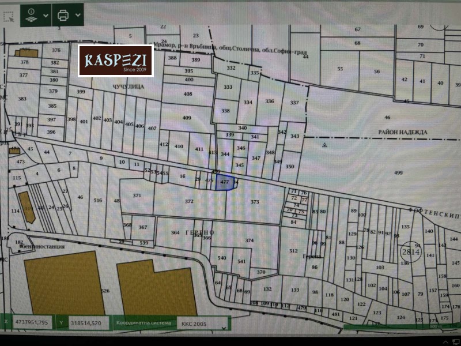Activate the rectangular selection tool
461x346 pixels.
point(9,17)
